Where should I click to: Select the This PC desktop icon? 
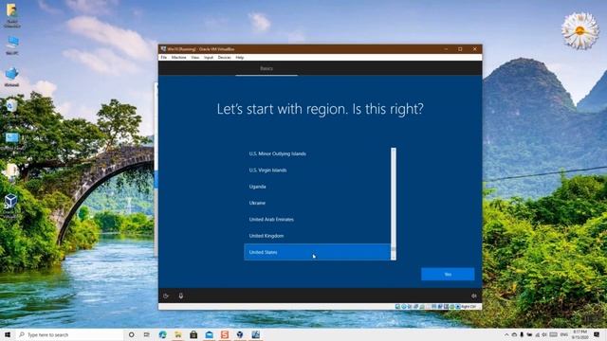click(x=12, y=45)
